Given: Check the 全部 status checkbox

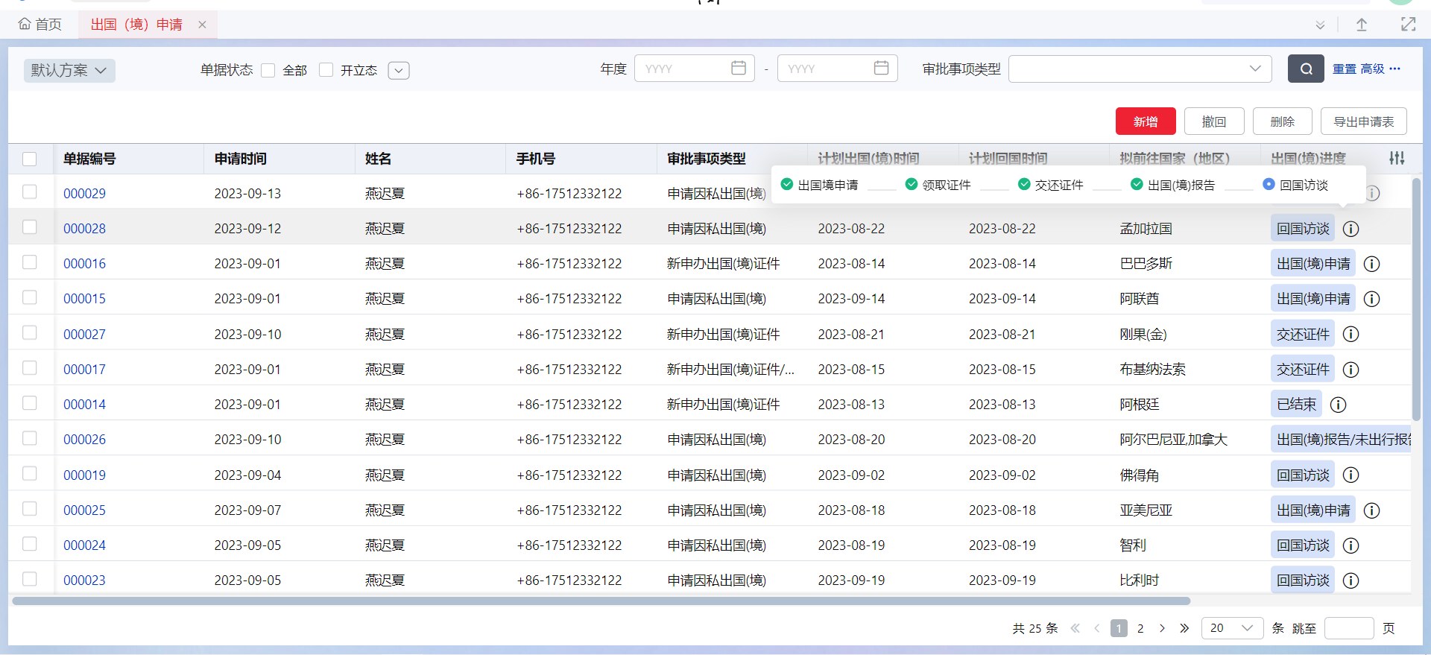Looking at the screenshot, I should click(268, 70).
